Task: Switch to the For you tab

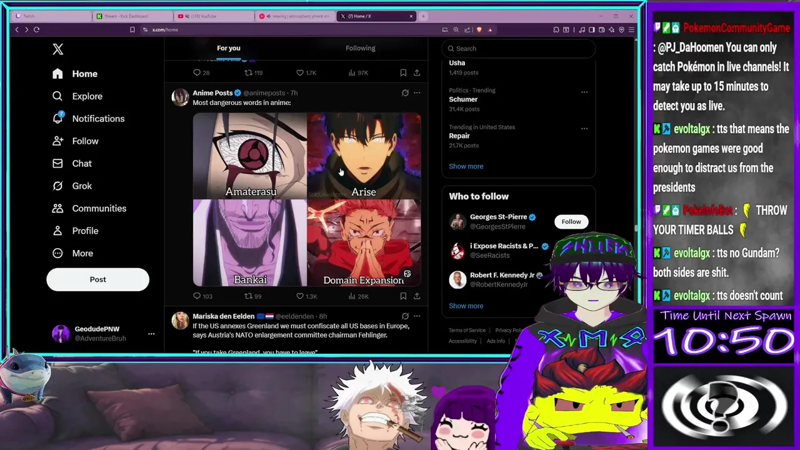Action: (229, 48)
